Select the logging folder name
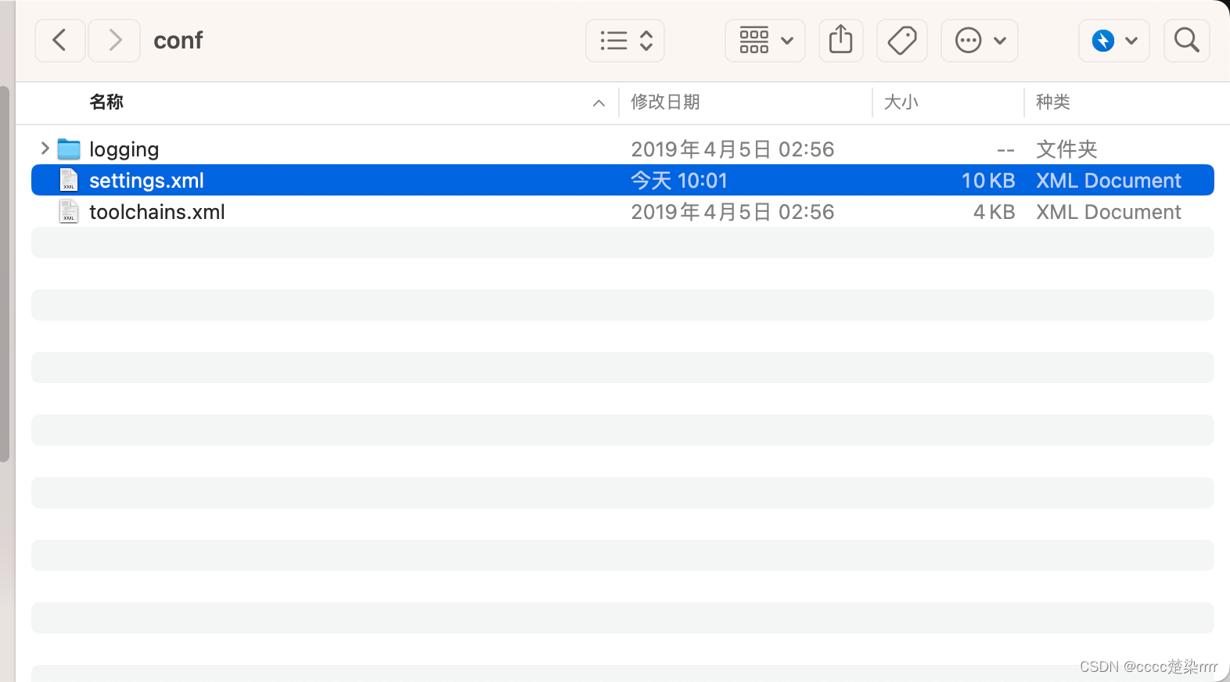This screenshot has width=1230, height=682. coord(124,149)
